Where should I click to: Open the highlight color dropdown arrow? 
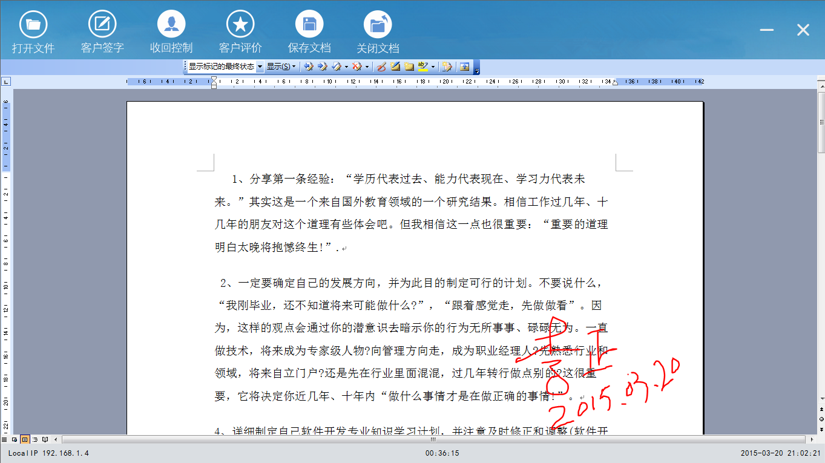click(x=433, y=67)
